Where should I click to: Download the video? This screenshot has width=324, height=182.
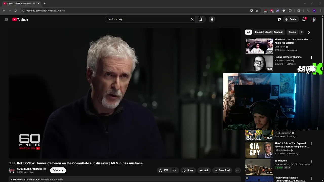(222, 170)
